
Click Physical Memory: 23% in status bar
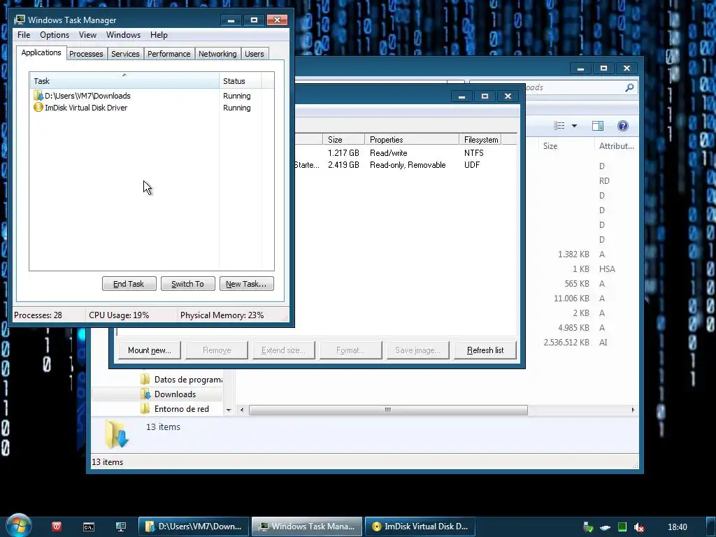click(x=222, y=315)
